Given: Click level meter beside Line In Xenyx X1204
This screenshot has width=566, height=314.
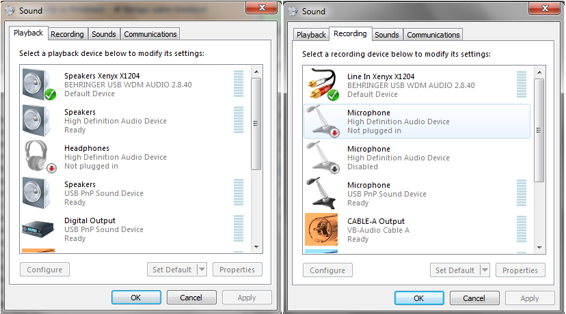Looking at the screenshot, I should tap(522, 85).
